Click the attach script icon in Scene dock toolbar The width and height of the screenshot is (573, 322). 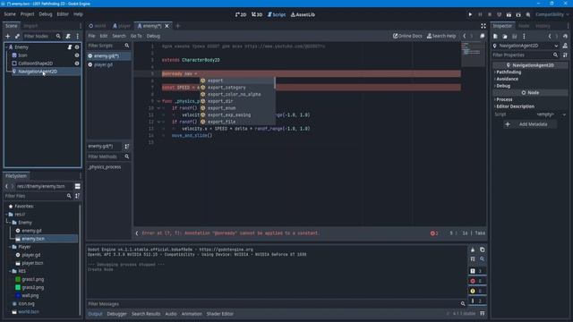68,36
